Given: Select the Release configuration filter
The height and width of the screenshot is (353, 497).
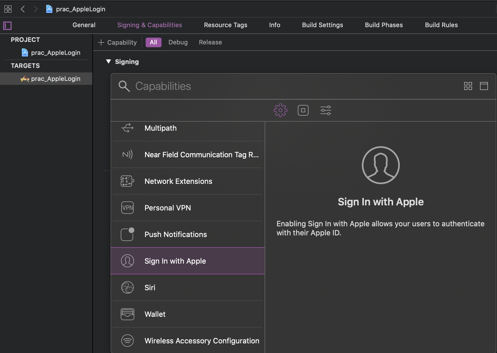Looking at the screenshot, I should (x=210, y=42).
